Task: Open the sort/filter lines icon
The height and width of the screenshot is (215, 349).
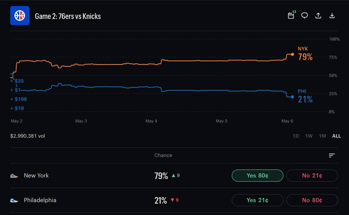Action: coord(332,155)
